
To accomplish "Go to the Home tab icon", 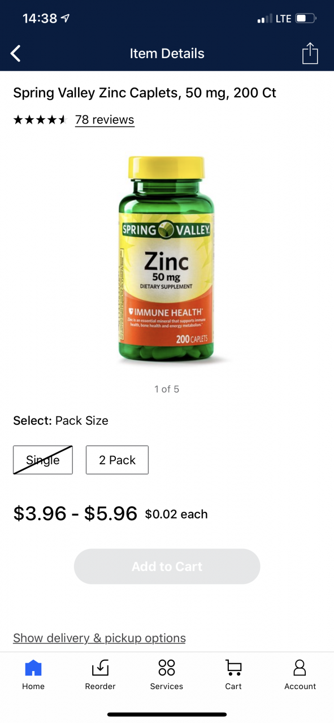I will click(x=33, y=668).
